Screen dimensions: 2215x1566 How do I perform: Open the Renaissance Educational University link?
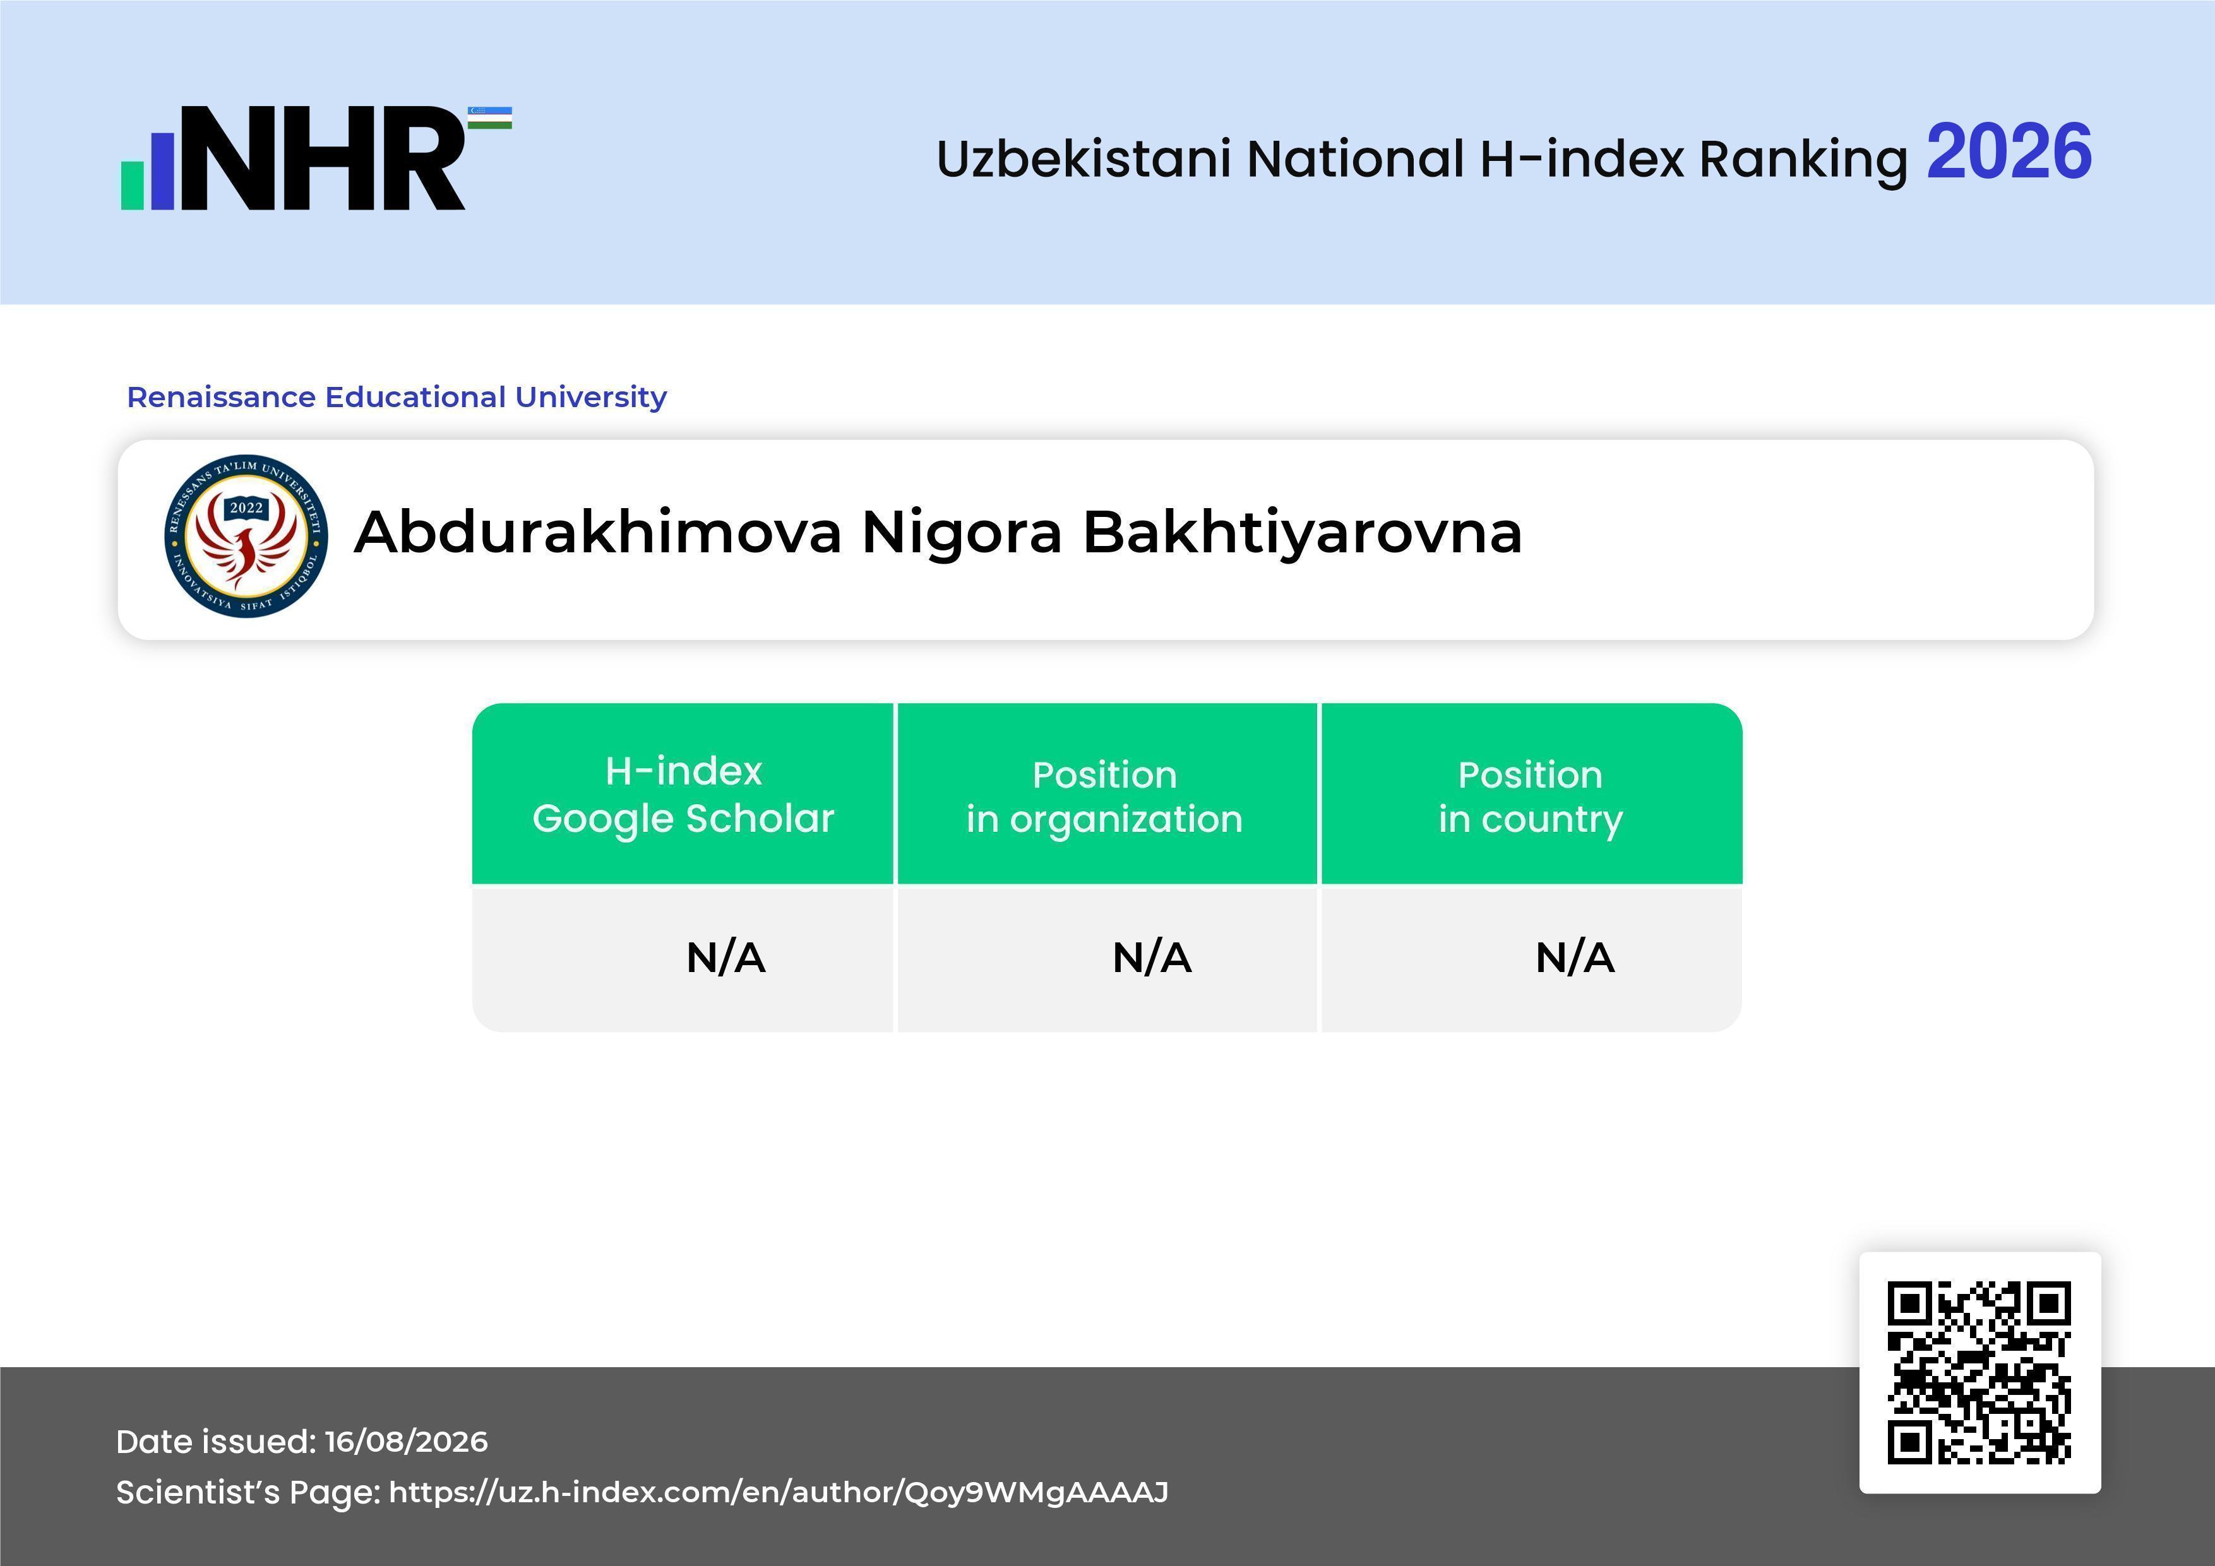[x=397, y=397]
